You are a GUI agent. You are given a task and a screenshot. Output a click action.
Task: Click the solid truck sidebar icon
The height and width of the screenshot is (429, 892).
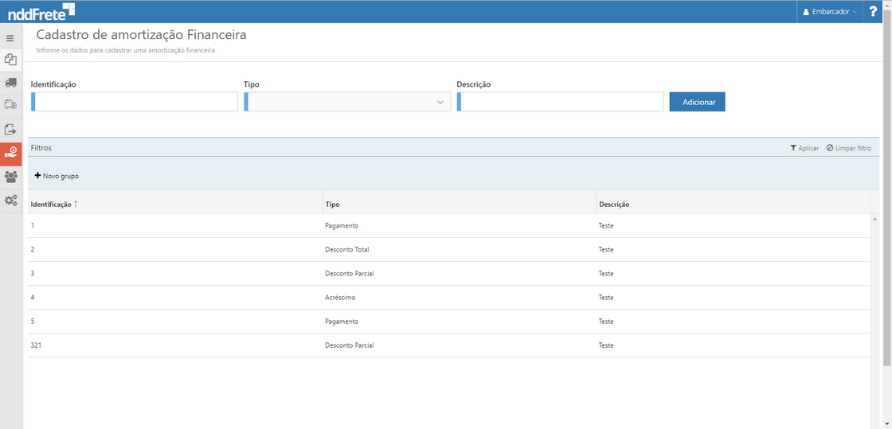(10, 82)
